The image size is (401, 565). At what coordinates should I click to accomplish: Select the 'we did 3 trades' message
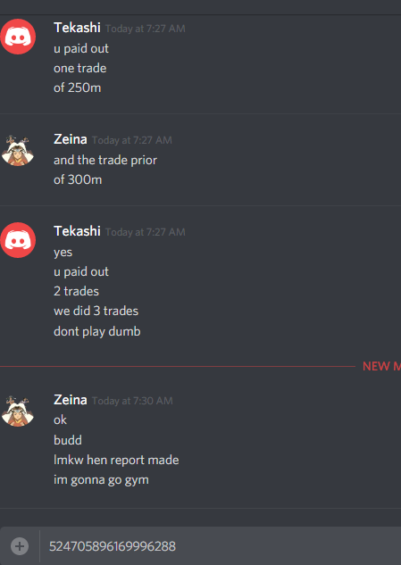96,311
